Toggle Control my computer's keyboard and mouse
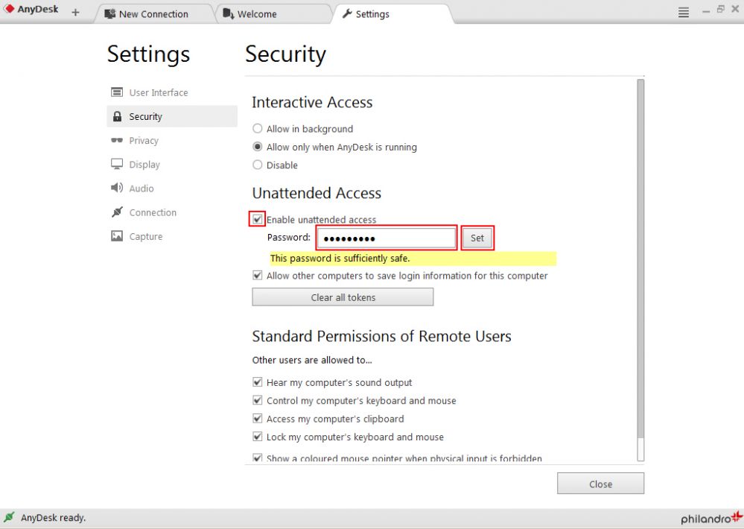 [x=257, y=400]
